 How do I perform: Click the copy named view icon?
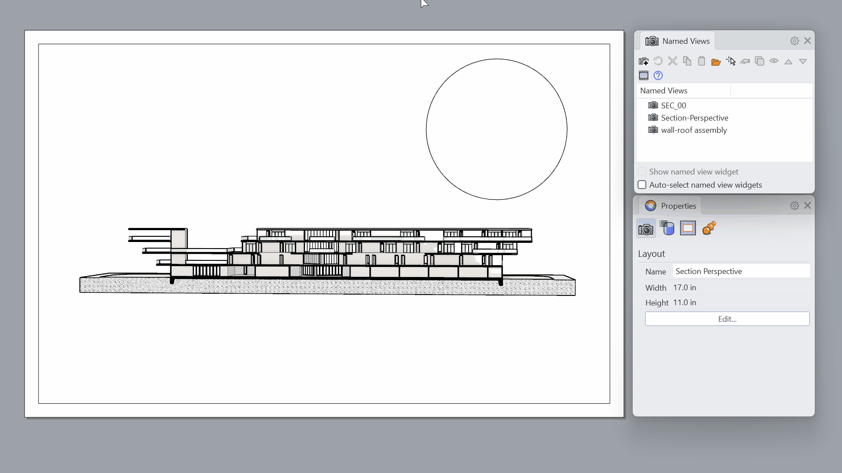pos(687,61)
